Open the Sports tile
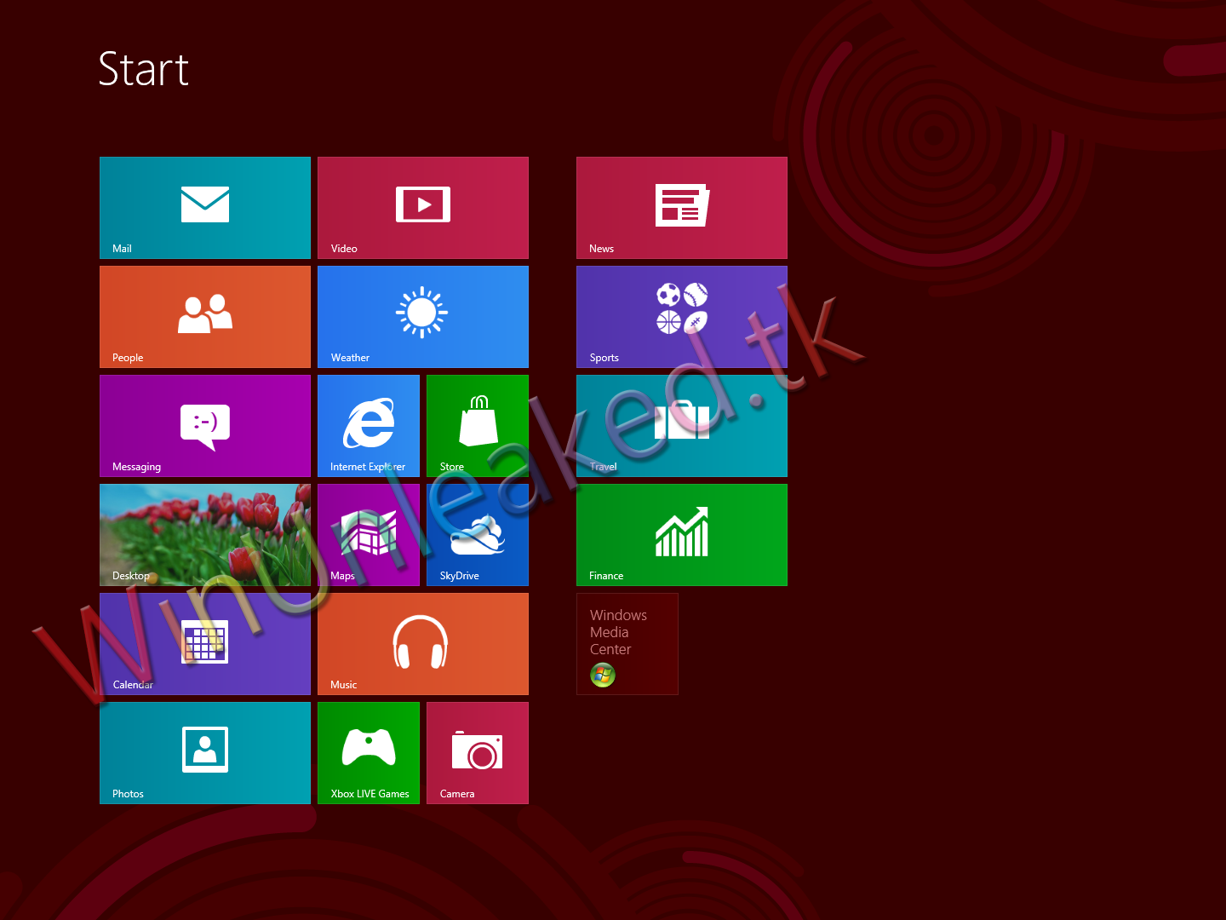 pyautogui.click(x=682, y=317)
